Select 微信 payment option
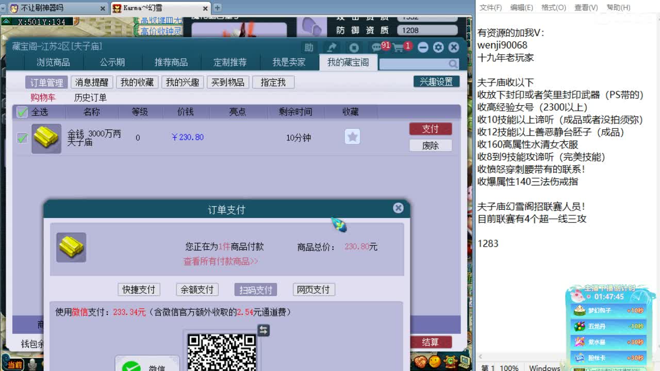660x371 pixels. [x=147, y=363]
